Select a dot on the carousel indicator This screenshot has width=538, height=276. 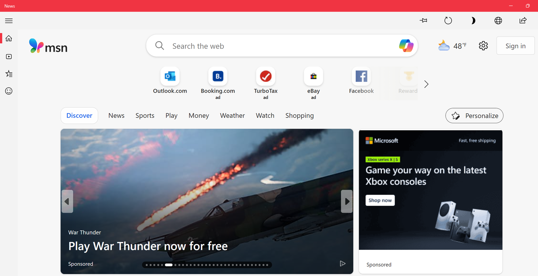tap(169, 265)
